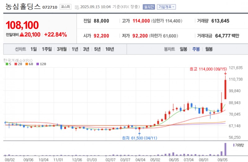This screenshot has width=248, height=162.
Task: Click the 최고 114,000 (09/15) chart marker
Action: pyautogui.click(x=208, y=69)
